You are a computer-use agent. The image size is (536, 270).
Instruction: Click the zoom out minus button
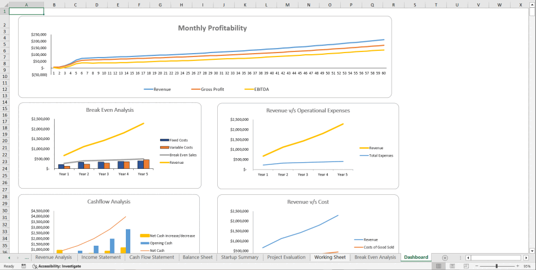[477, 266]
